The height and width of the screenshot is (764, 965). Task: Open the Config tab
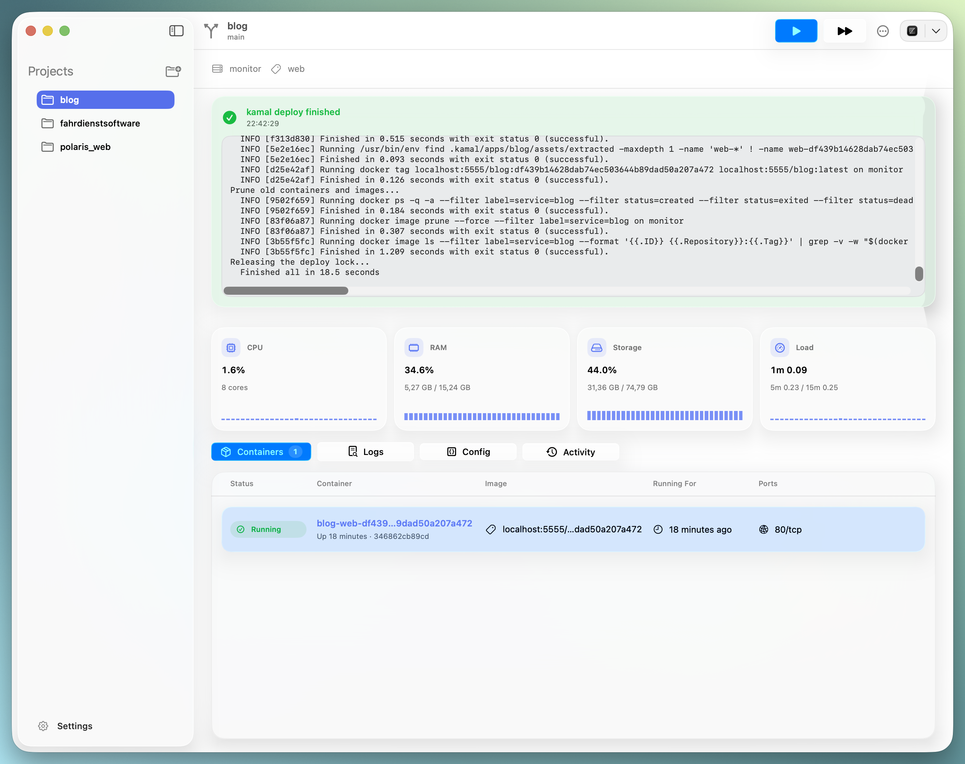tap(468, 452)
